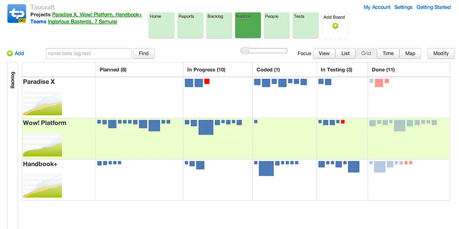Open the Paradise X burndown chart thumbnail
Viewport: 459px width, 229px height.
[42, 103]
